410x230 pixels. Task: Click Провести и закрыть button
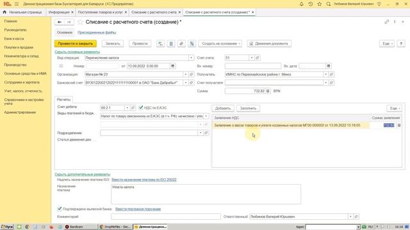tap(76, 43)
